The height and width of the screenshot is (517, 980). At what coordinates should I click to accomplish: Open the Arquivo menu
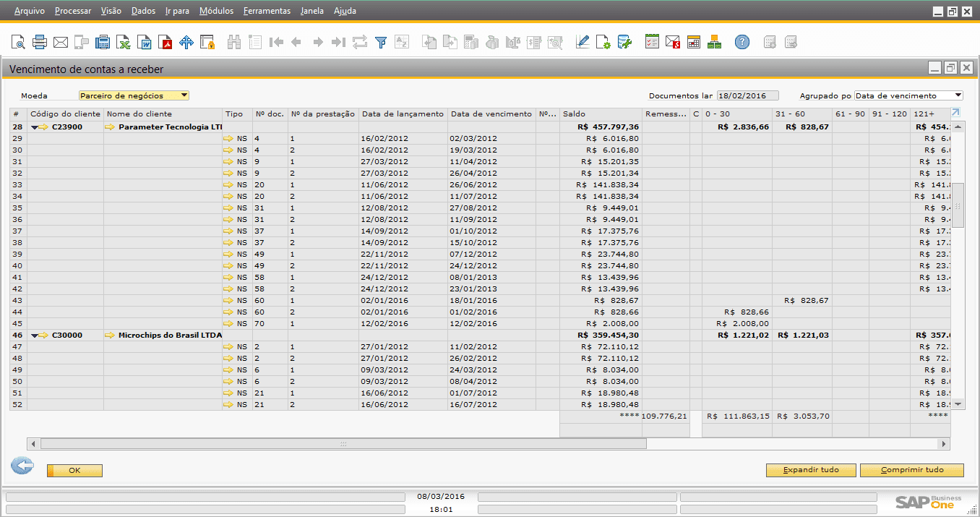30,11
